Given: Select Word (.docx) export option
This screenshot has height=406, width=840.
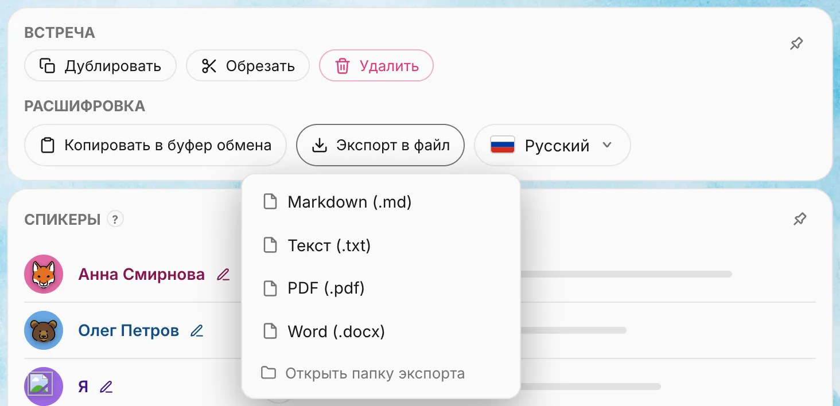Looking at the screenshot, I should click(381, 331).
